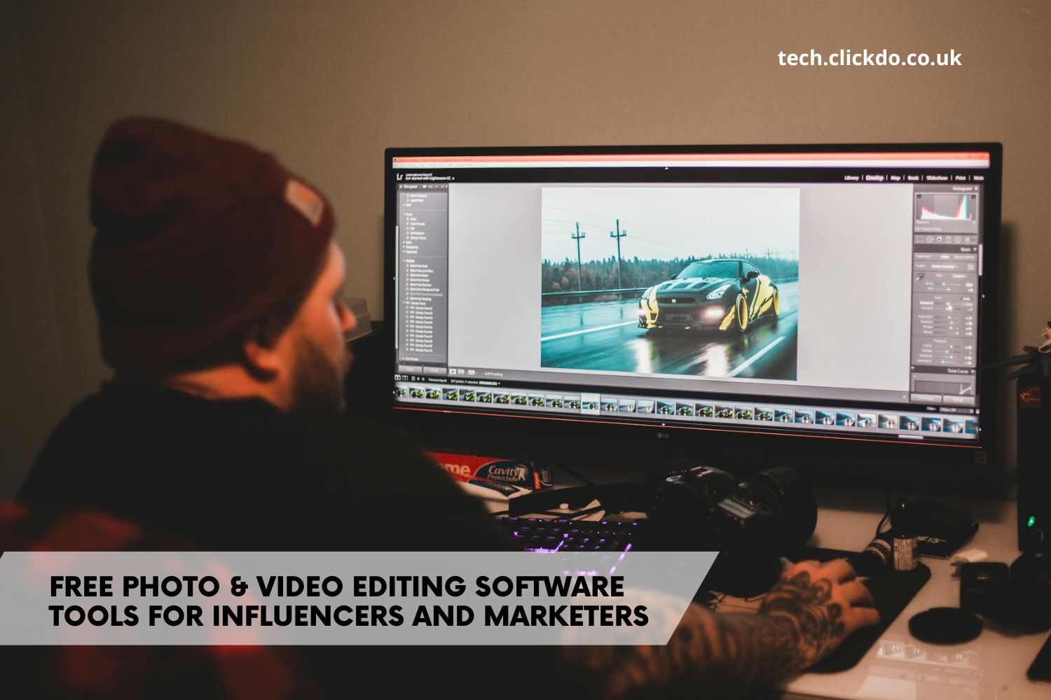
Task: Select the Graduated Filter tool
Action: pos(948,239)
